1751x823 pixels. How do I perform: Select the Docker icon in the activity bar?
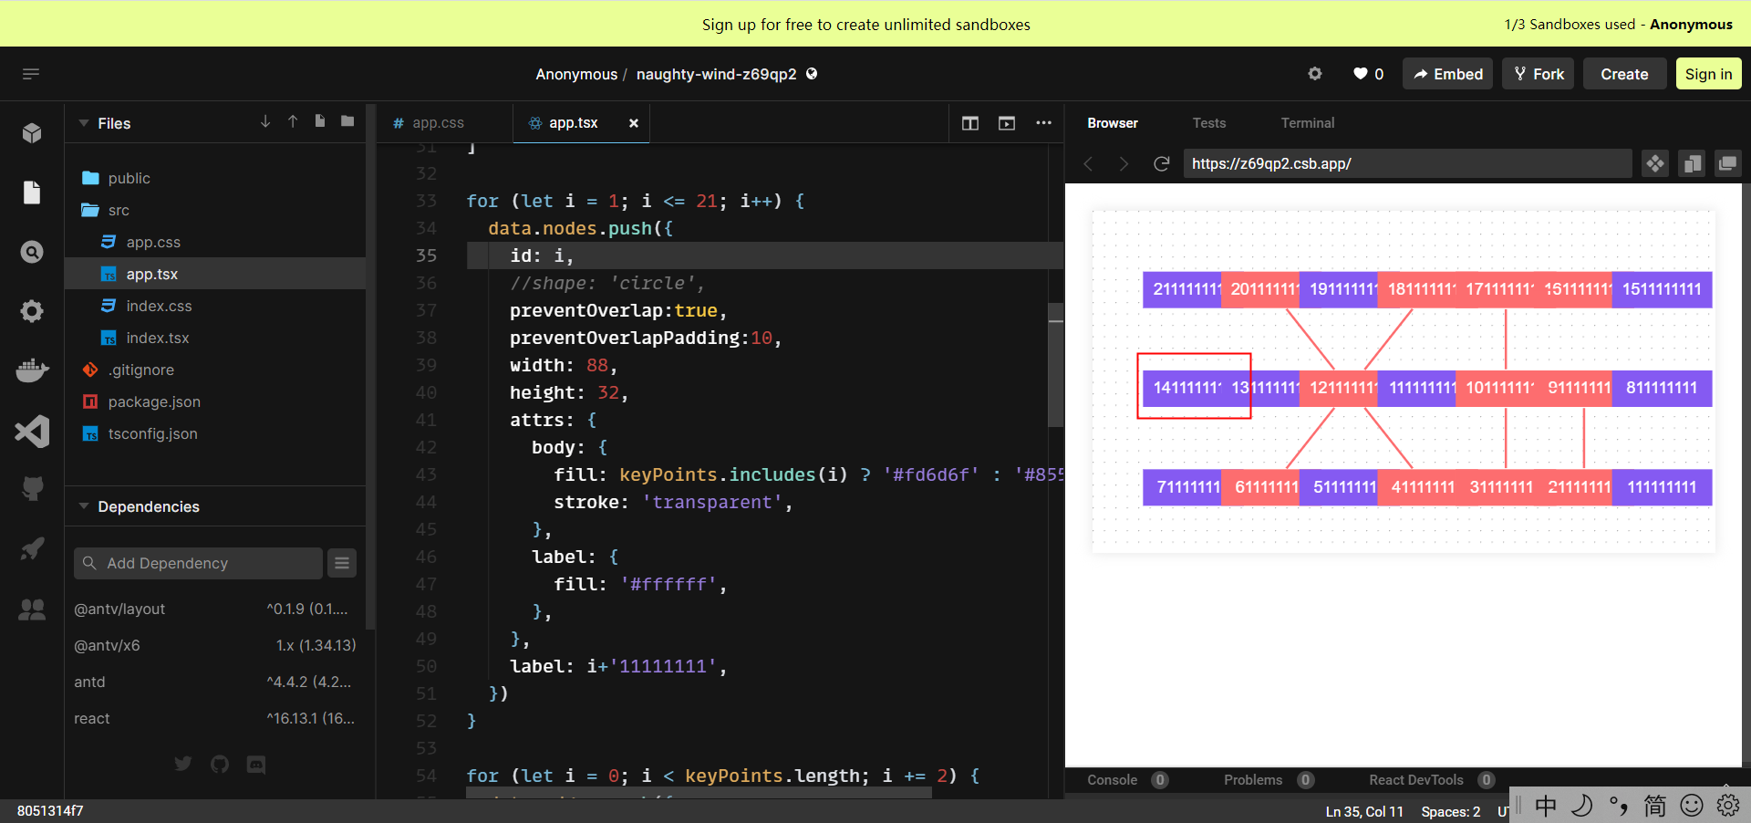(32, 370)
